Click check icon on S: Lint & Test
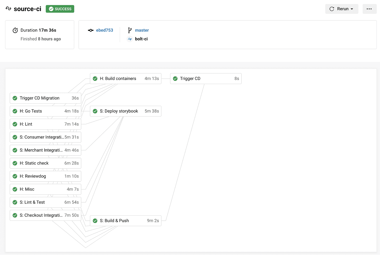This screenshot has width=380, height=255. click(x=15, y=203)
